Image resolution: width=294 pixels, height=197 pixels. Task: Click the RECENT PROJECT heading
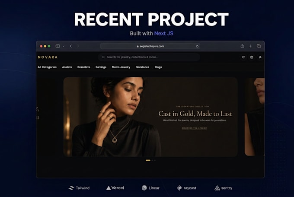tap(151, 19)
